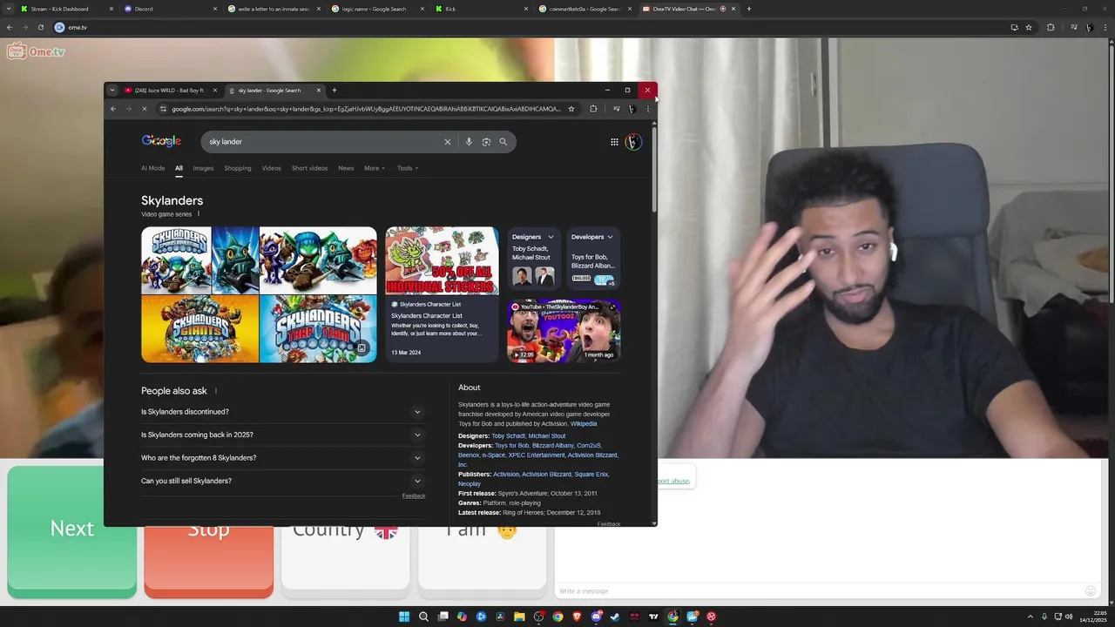Open the More search filters dropdown

tap(375, 168)
